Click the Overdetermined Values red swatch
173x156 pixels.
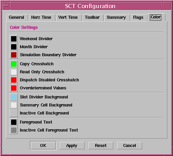[x=14, y=88]
